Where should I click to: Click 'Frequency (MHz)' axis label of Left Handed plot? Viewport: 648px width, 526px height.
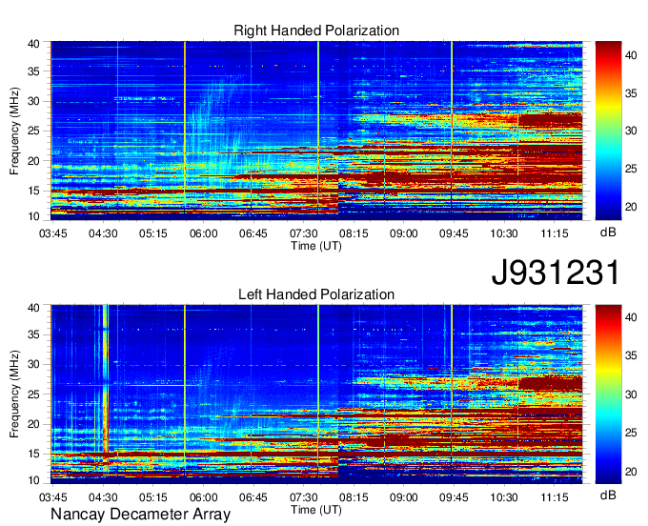[x=14, y=394]
